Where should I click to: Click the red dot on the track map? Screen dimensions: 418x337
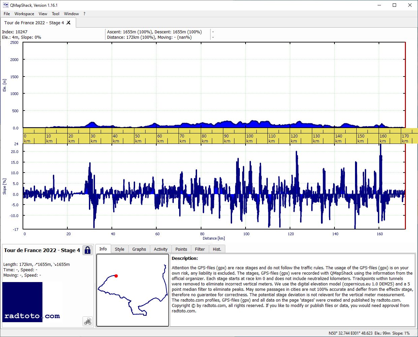pyautogui.click(x=116, y=276)
